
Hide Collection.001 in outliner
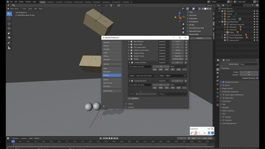point(257,41)
